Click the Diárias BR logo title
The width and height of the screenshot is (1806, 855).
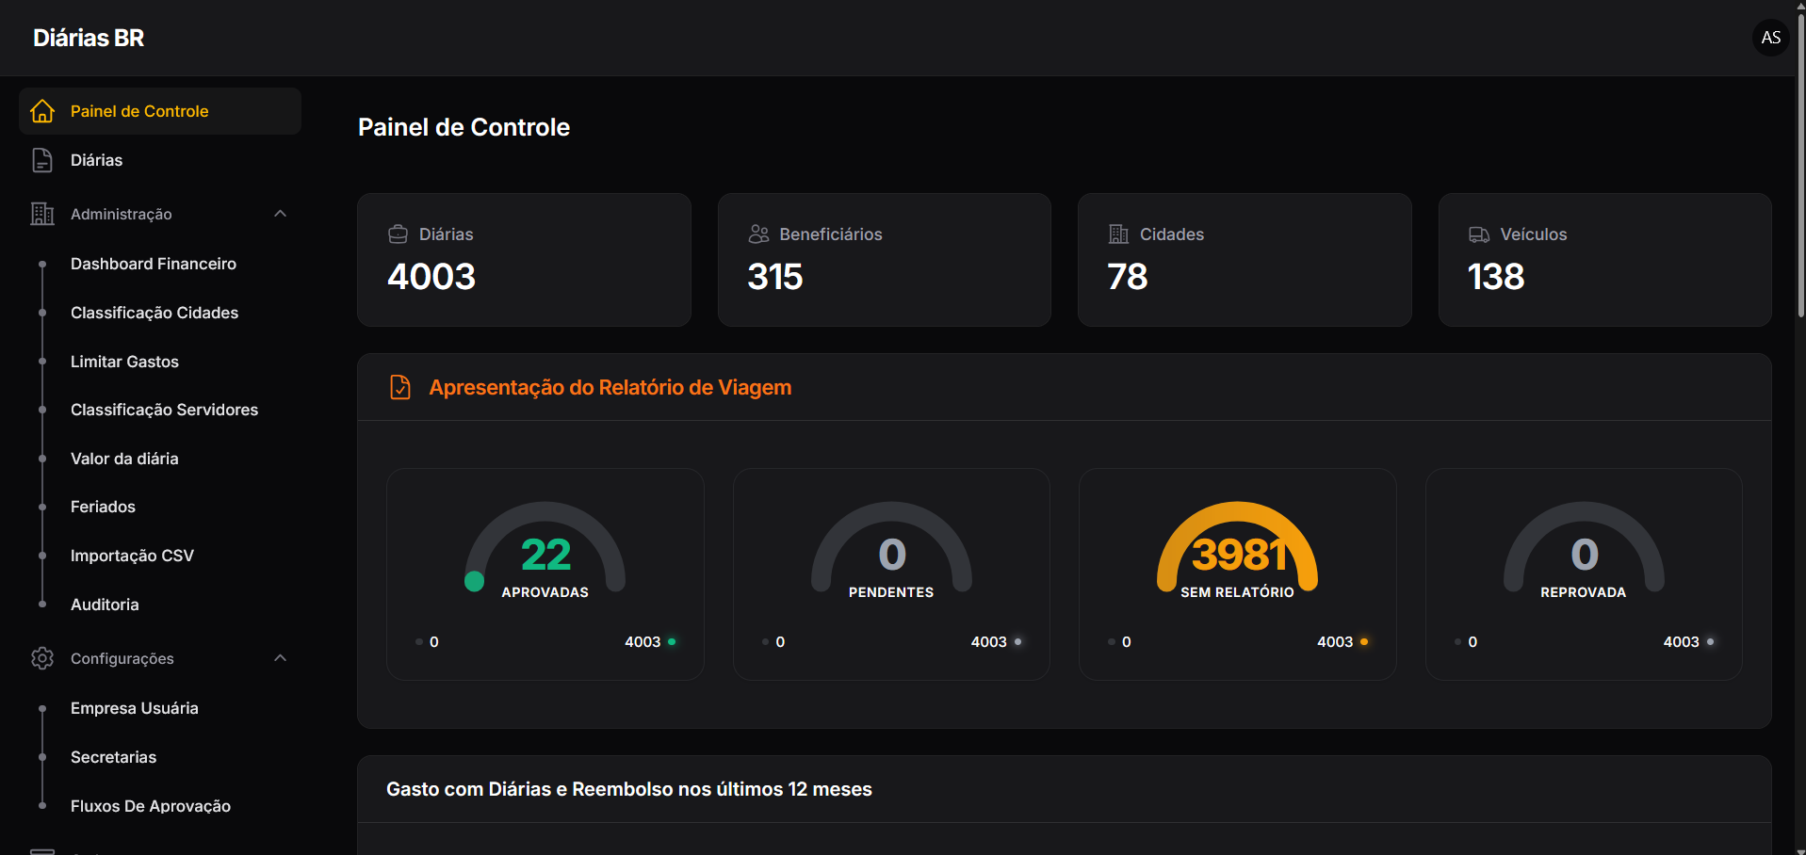(89, 38)
